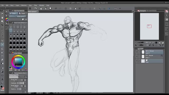The width and height of the screenshot is (169, 95).
Task: Click rotate left icon in Navigator
Action: click(150, 45)
